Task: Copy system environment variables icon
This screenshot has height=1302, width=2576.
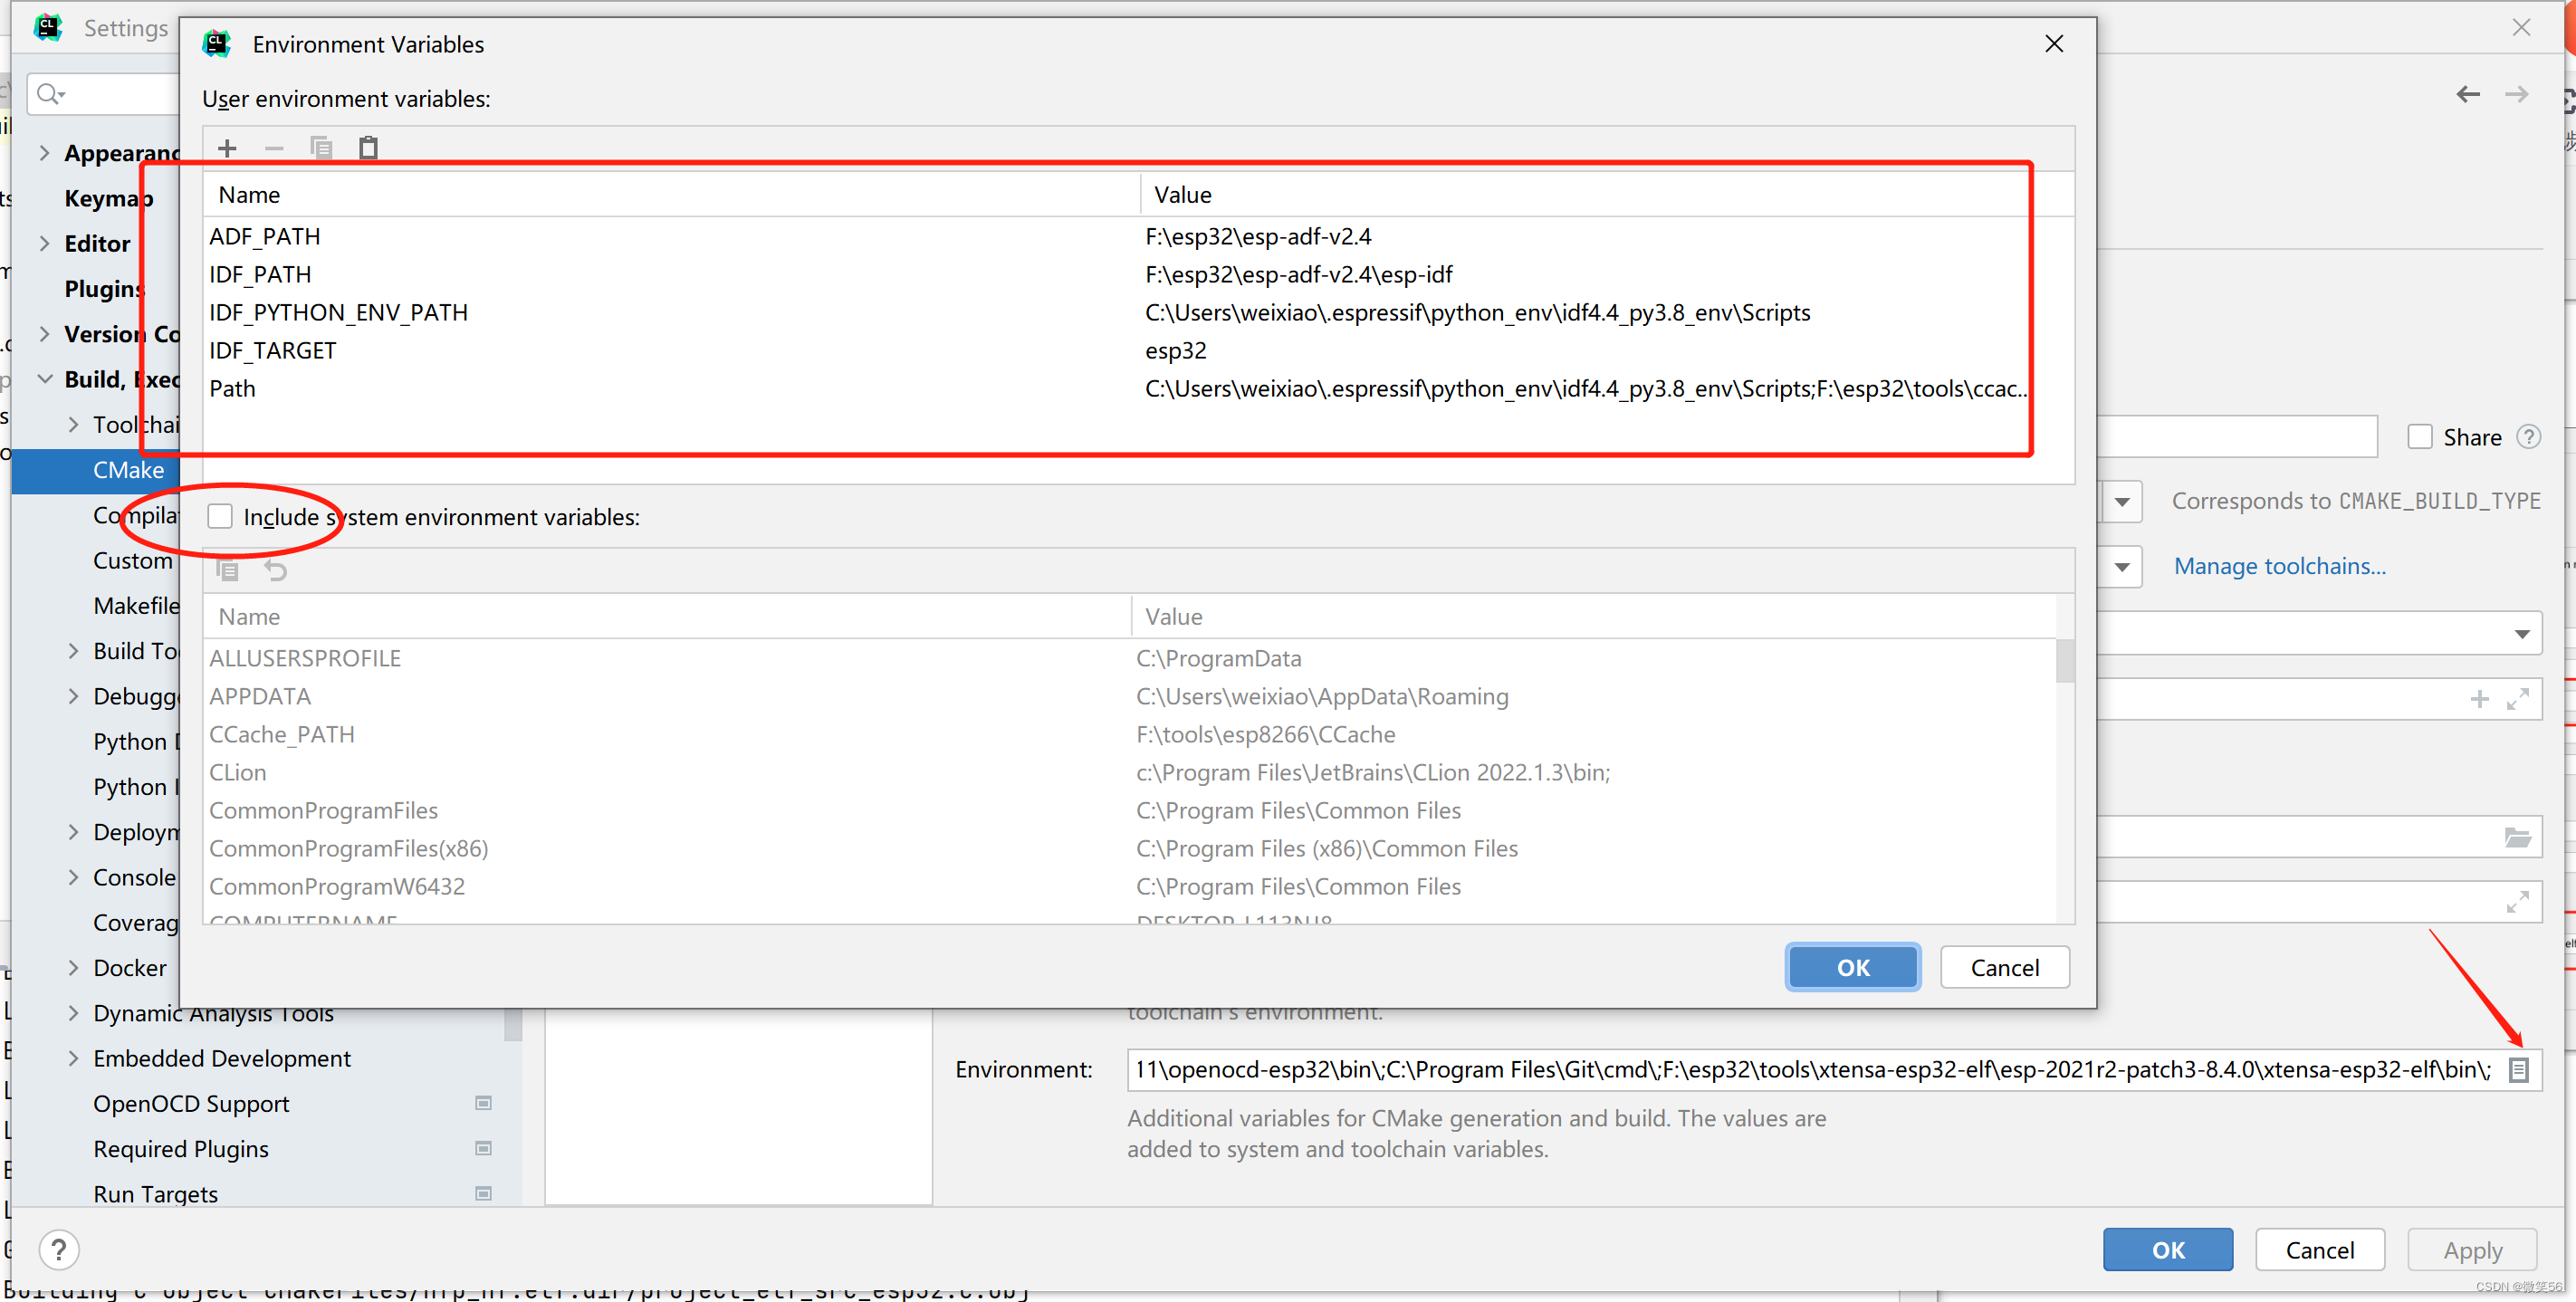Action: (228, 570)
